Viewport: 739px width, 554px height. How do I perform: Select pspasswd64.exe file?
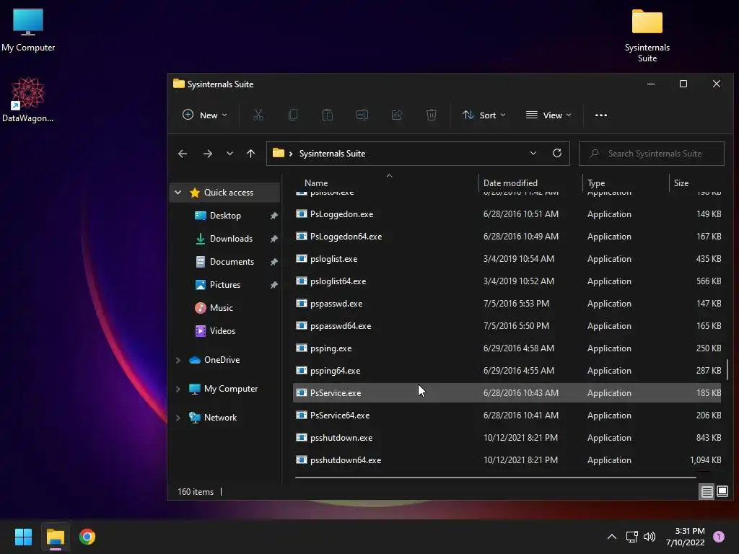click(x=508, y=325)
